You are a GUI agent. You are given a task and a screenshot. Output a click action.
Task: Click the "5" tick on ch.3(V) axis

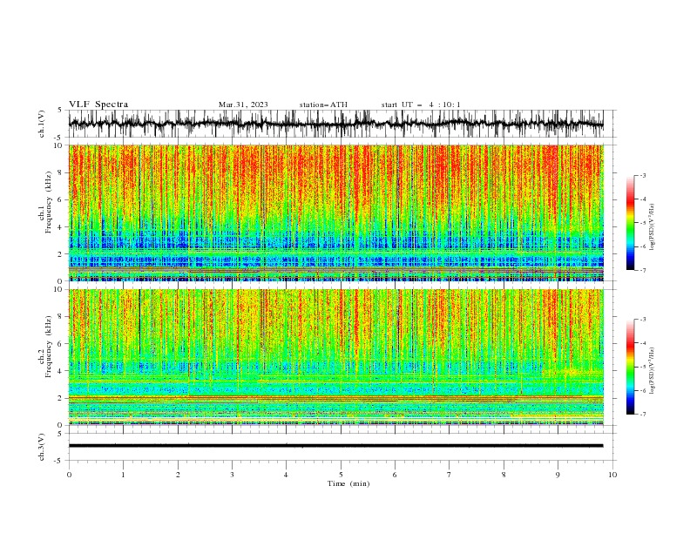tap(60, 434)
